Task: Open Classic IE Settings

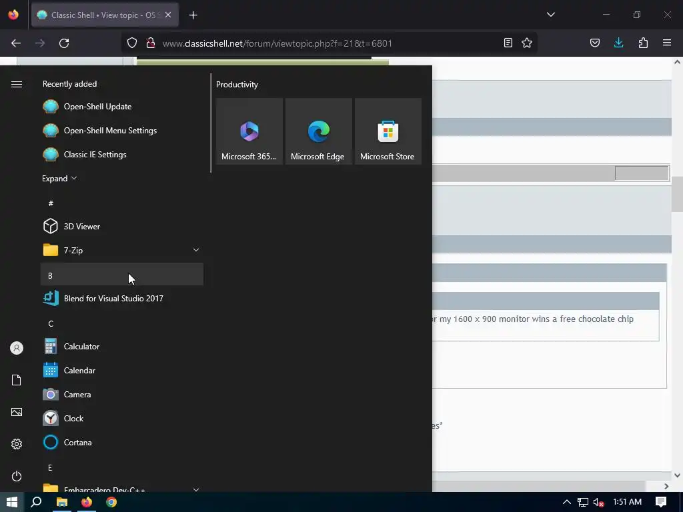Action: 122,154
